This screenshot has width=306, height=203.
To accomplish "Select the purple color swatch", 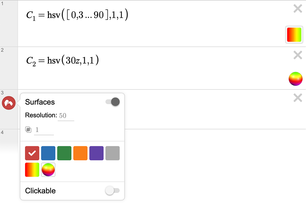I will pyautogui.click(x=96, y=153).
